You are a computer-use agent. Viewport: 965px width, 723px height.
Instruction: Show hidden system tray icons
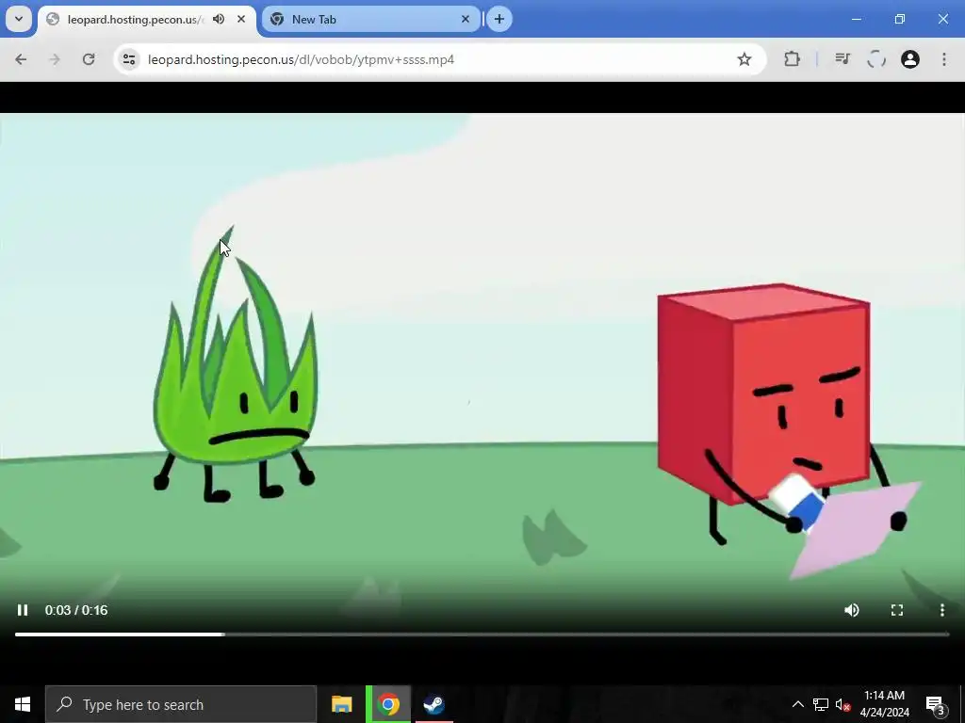797,704
